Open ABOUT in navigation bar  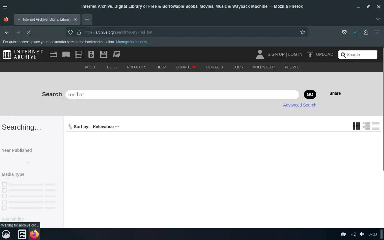tap(91, 67)
